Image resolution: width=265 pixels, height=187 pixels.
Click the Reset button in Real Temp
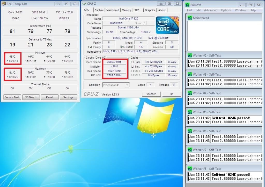49,97
